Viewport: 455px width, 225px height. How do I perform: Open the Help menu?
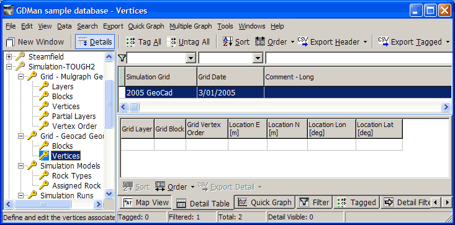[x=277, y=27]
